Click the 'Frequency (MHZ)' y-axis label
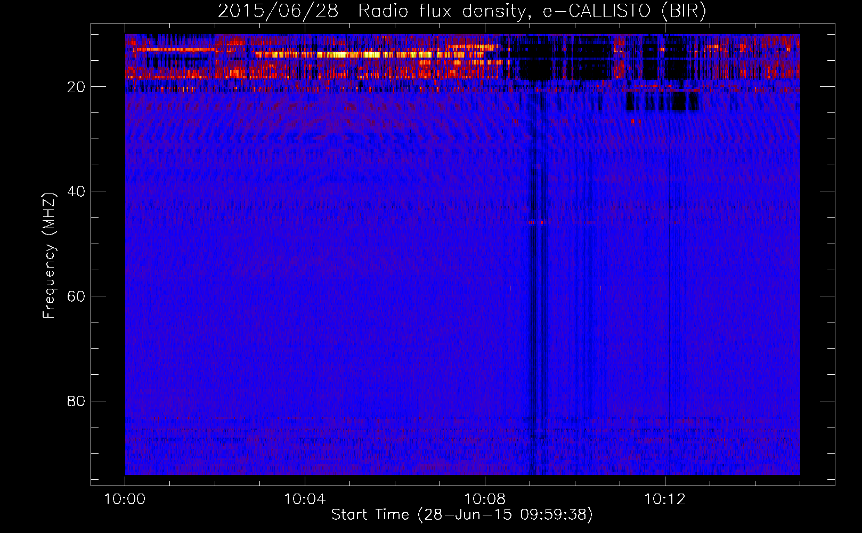This screenshot has width=862, height=533. pos(48,256)
